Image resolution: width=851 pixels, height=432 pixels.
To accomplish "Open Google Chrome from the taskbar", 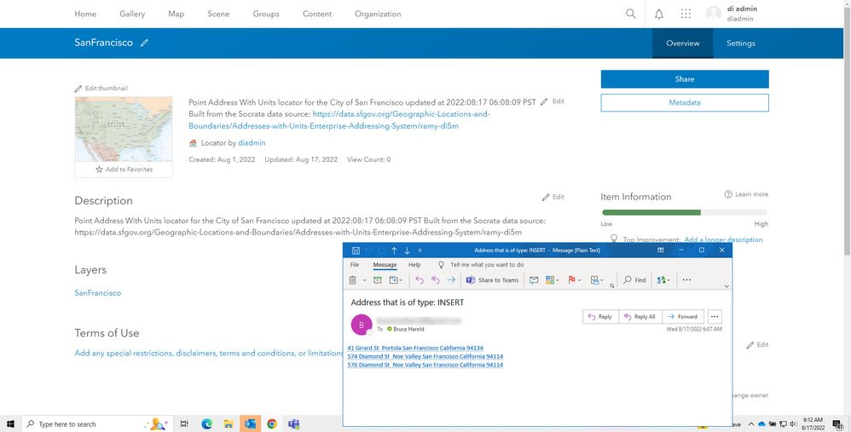I will (x=272, y=423).
